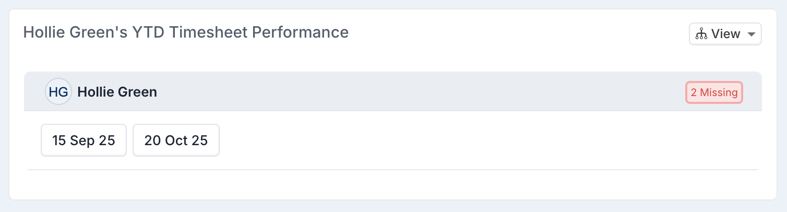
Task: Click the surname Green in the employee row
Action: 137,92
